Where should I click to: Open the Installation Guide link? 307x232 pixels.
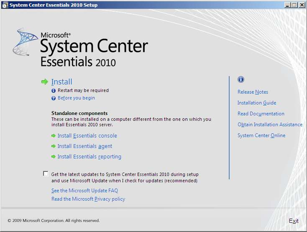click(257, 103)
